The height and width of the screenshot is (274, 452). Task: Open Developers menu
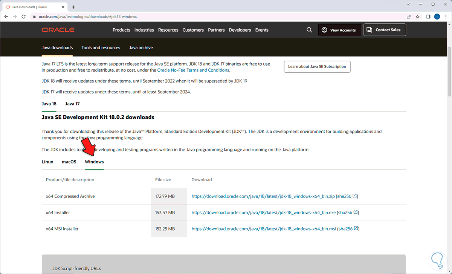tap(240, 30)
